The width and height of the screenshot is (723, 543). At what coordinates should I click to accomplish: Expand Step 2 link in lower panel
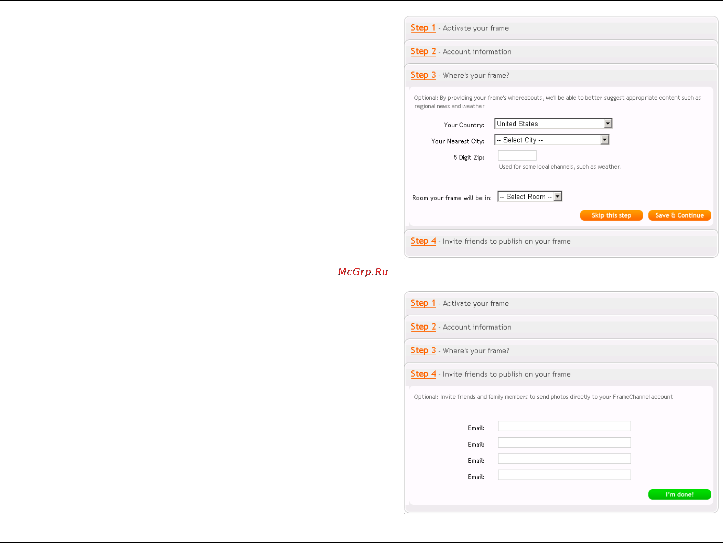point(423,327)
